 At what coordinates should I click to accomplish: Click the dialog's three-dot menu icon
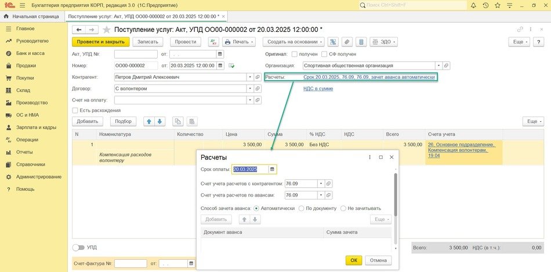coord(370,157)
